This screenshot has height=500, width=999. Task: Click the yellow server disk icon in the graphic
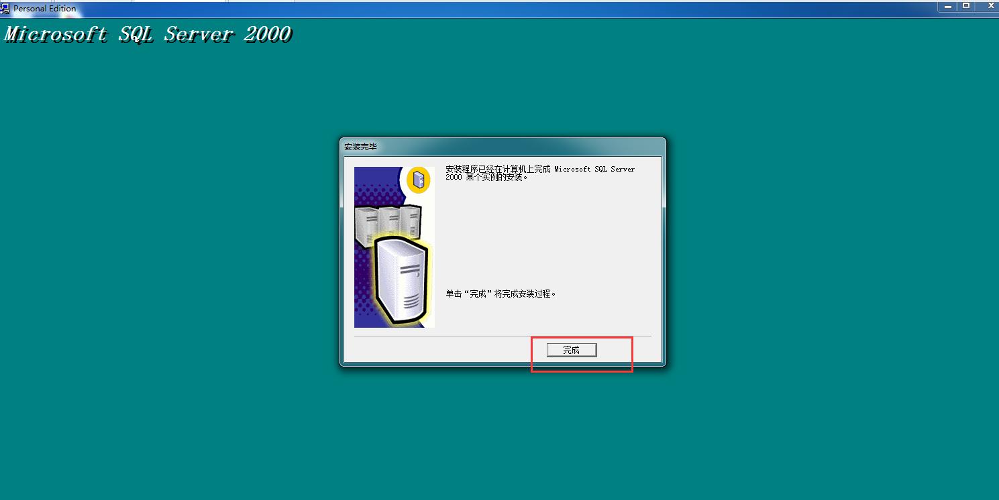coord(417,179)
